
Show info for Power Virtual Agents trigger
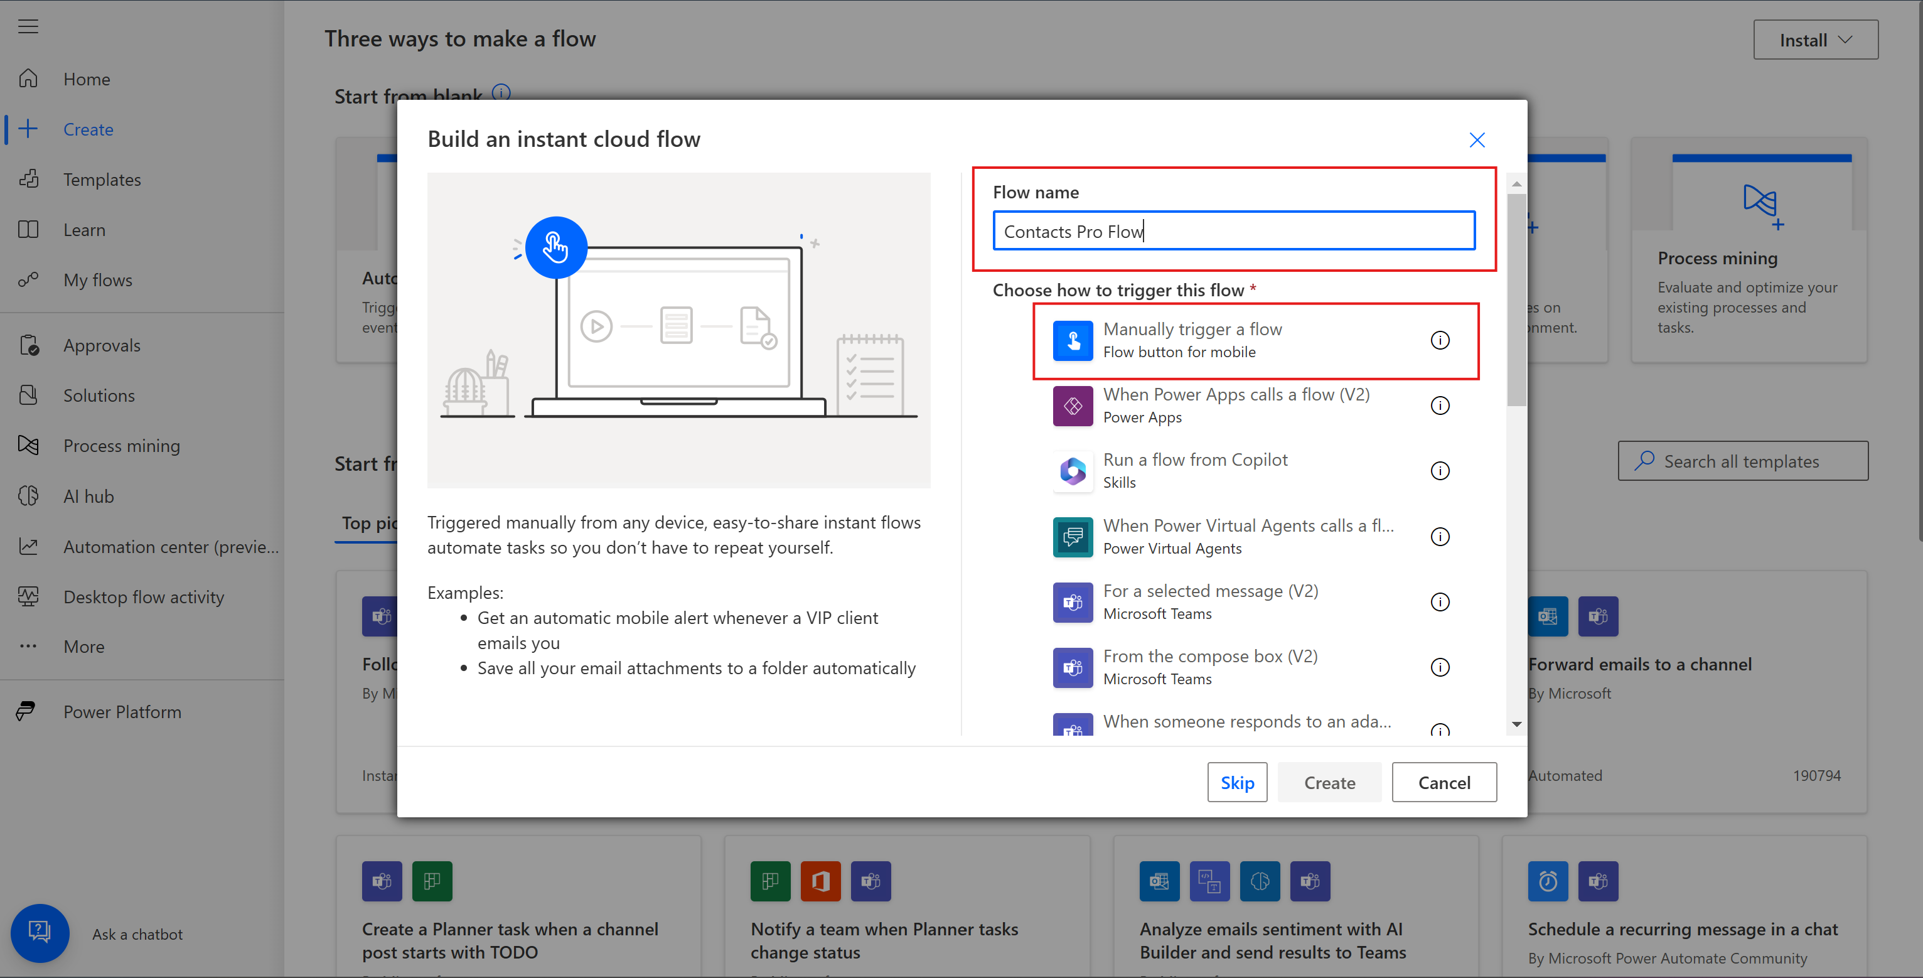1439,536
